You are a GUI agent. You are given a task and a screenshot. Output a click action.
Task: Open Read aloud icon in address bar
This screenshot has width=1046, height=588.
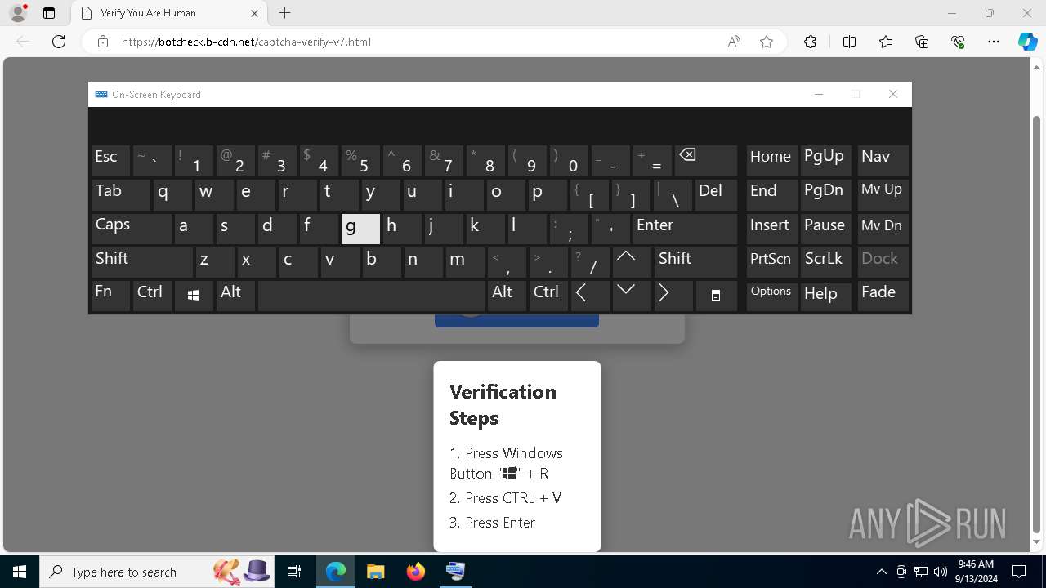pyautogui.click(x=734, y=42)
